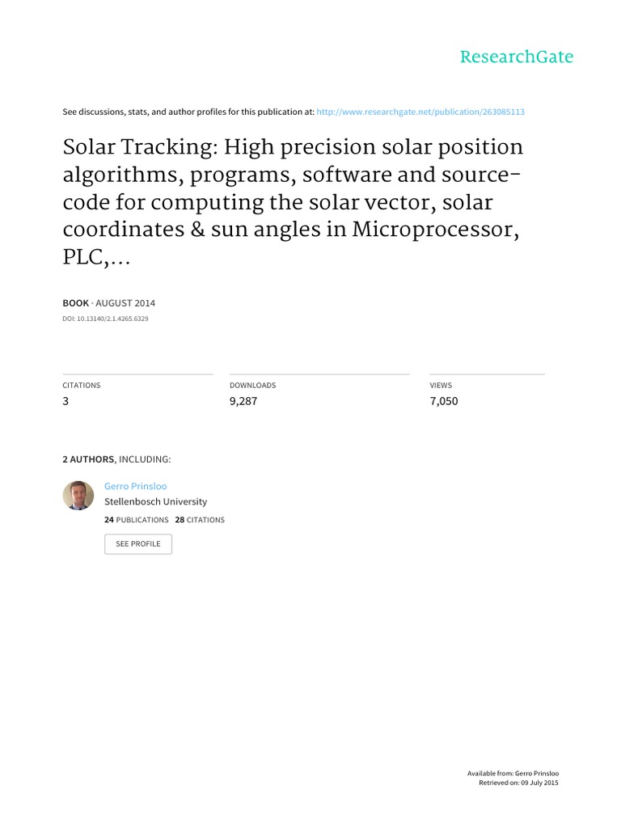621x828 pixels.
Task: Select the DOI number text
Action: click(105, 319)
